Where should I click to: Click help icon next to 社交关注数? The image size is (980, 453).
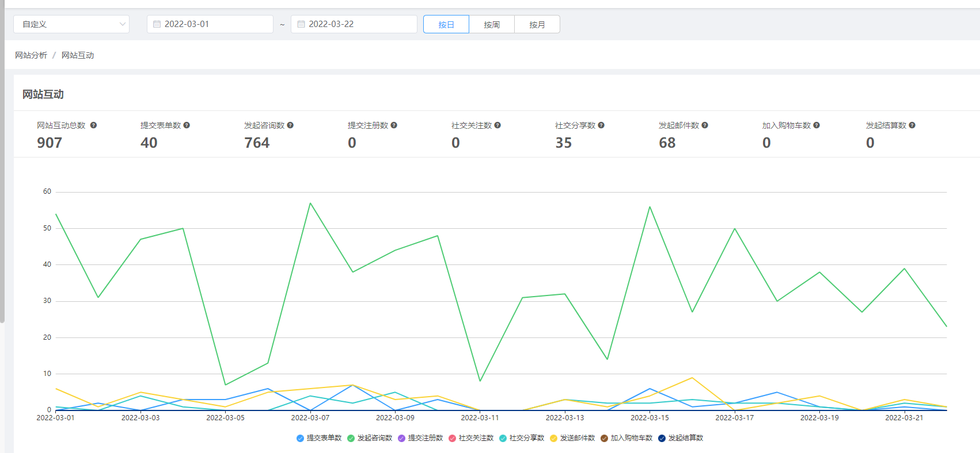tap(497, 125)
